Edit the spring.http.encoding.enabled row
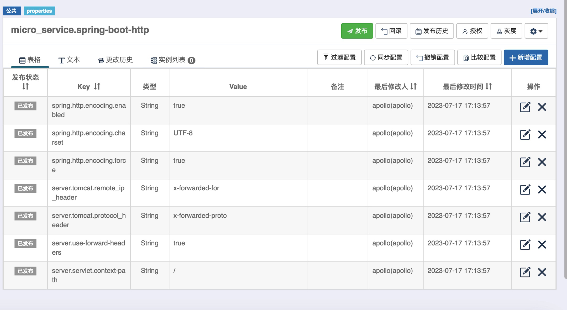The height and width of the screenshot is (310, 567). pos(525,107)
